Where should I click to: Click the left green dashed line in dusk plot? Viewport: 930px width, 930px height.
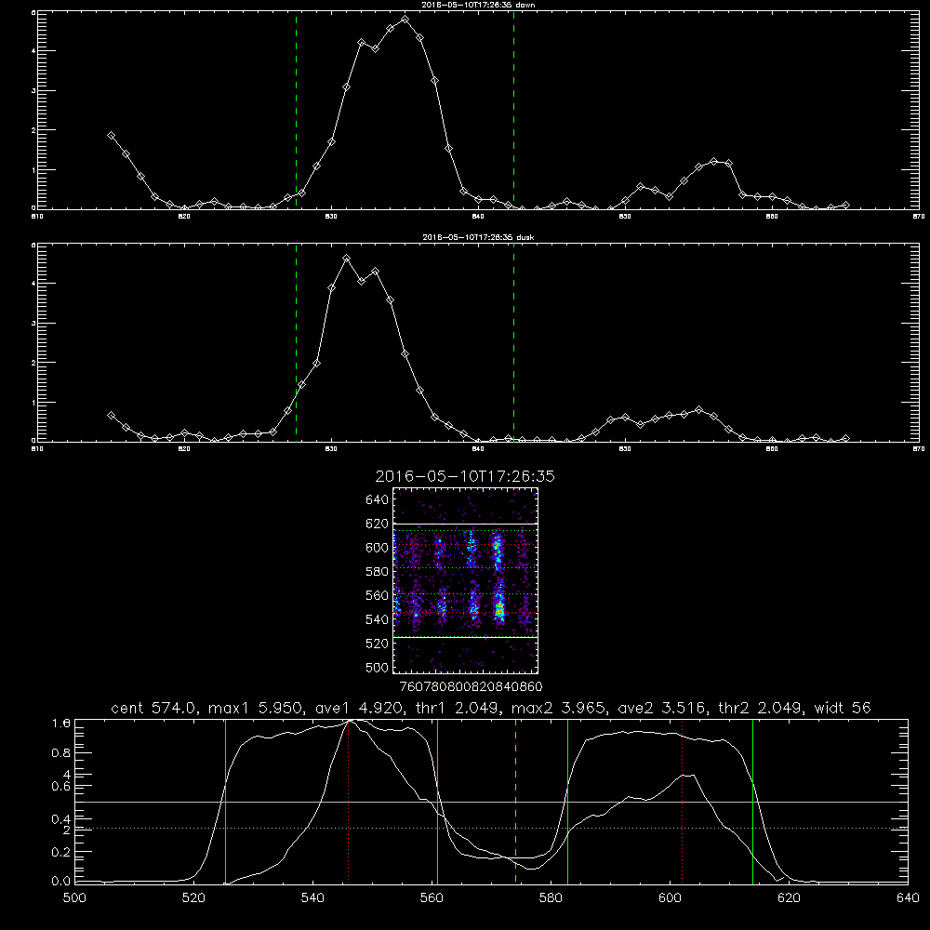coord(296,342)
